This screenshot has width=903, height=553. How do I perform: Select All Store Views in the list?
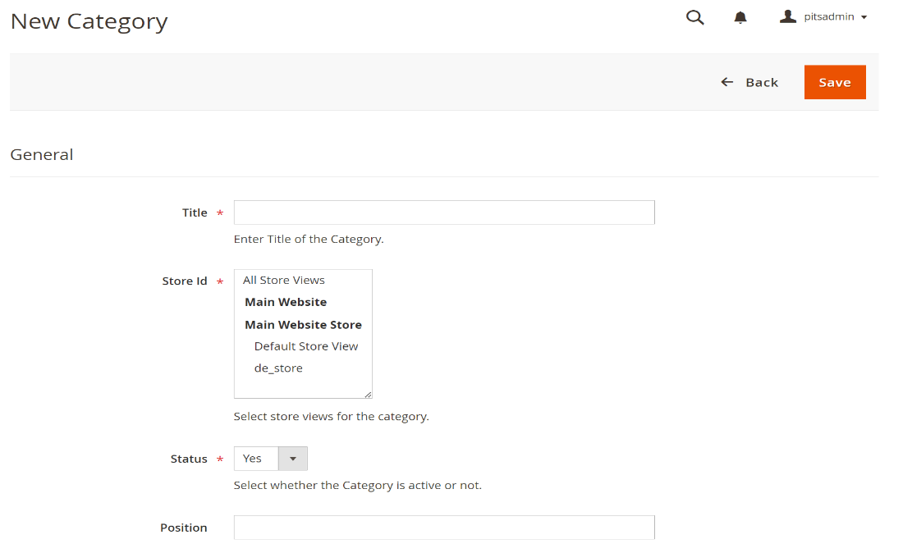coord(284,280)
